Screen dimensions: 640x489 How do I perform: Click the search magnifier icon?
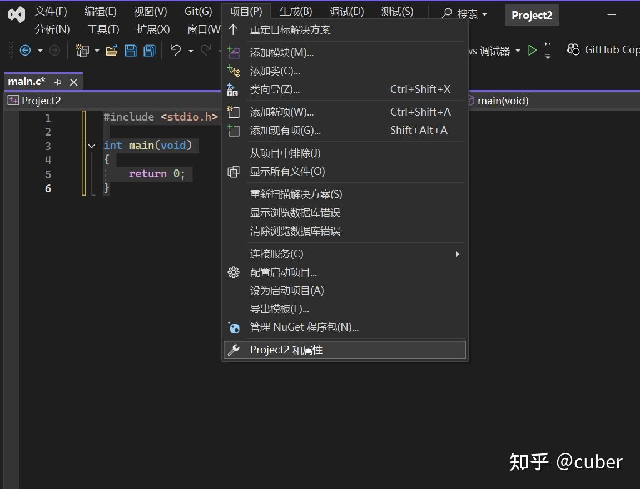click(447, 13)
